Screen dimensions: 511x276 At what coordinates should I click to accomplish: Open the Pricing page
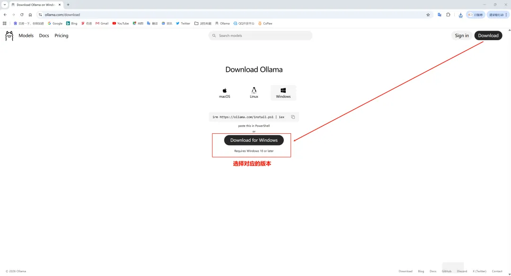click(61, 35)
